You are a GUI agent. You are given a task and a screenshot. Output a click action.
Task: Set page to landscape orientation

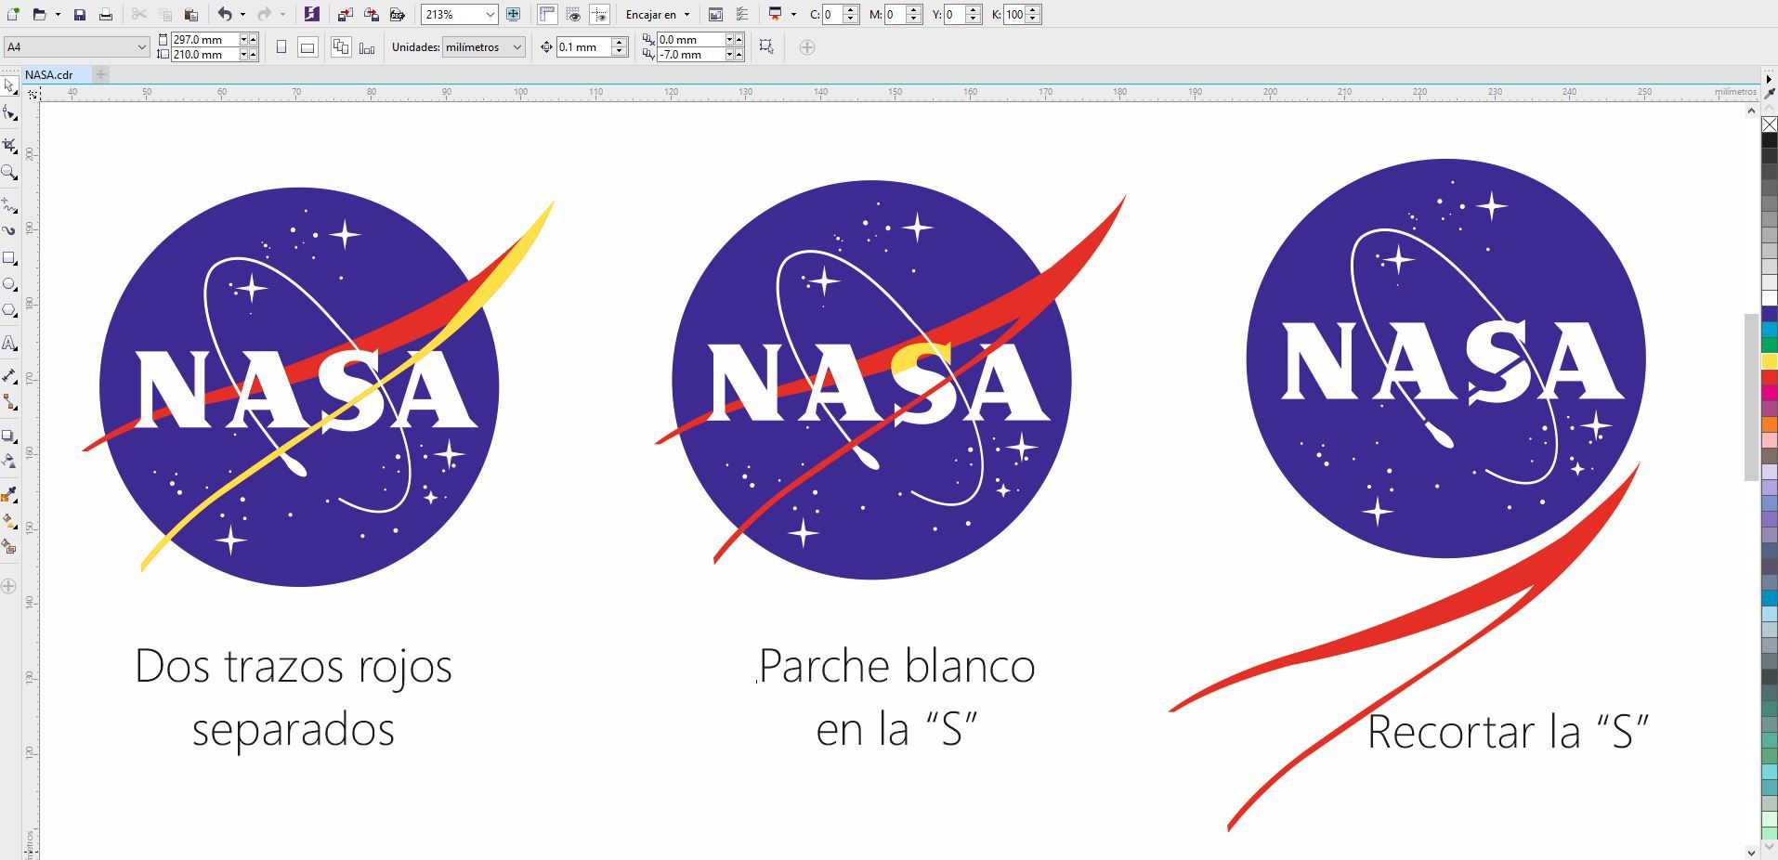tap(307, 46)
